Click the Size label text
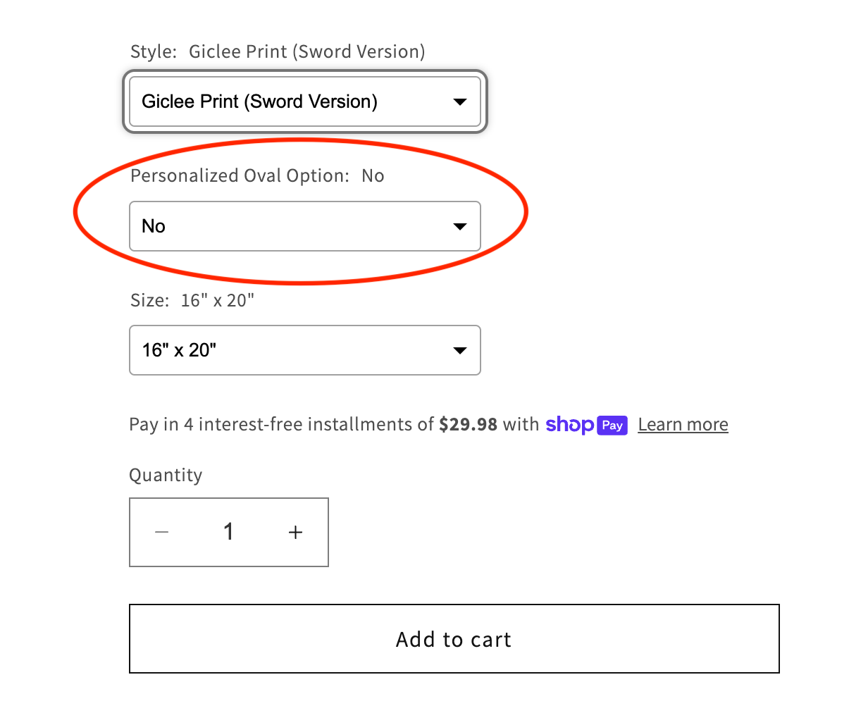 (149, 300)
